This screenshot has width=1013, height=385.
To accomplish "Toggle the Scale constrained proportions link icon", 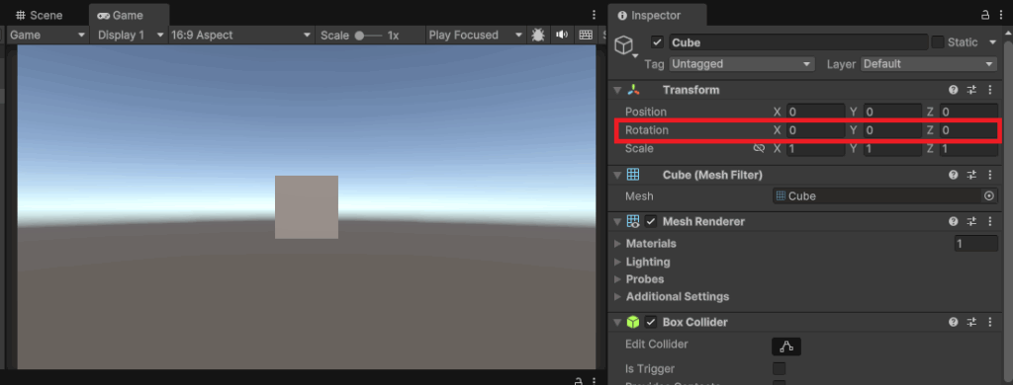I will tap(759, 148).
